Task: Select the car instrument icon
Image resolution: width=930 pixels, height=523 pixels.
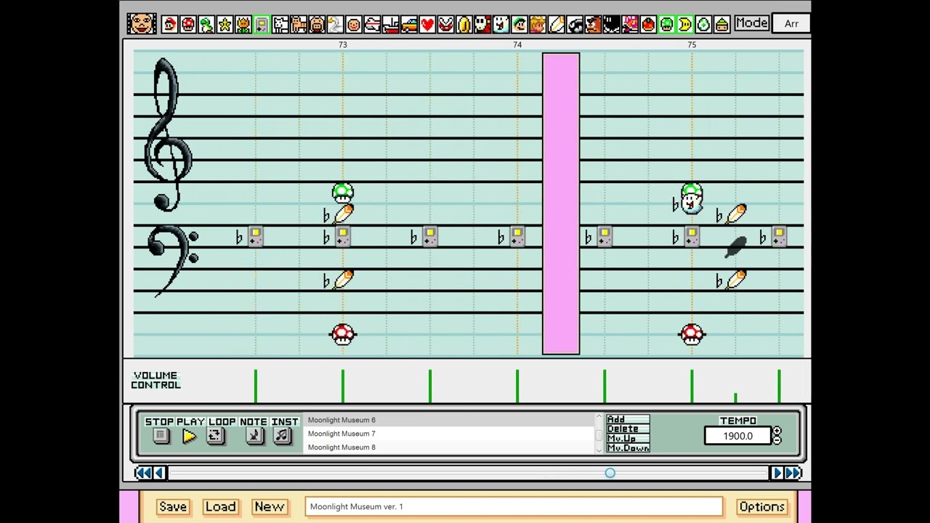Action: click(408, 25)
